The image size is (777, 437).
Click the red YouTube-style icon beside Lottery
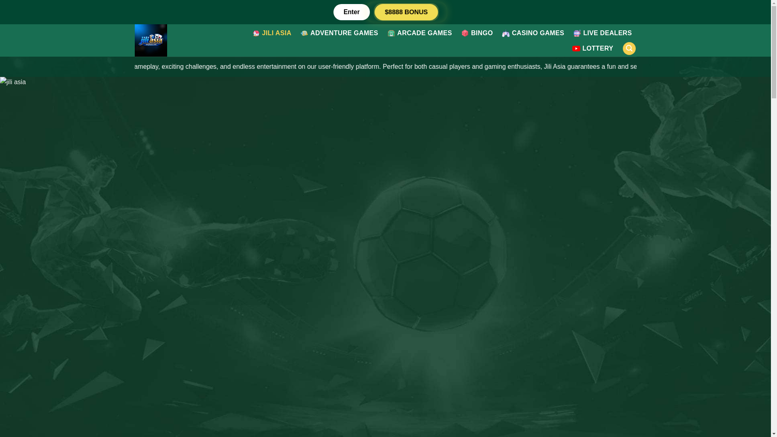pyautogui.click(x=576, y=49)
